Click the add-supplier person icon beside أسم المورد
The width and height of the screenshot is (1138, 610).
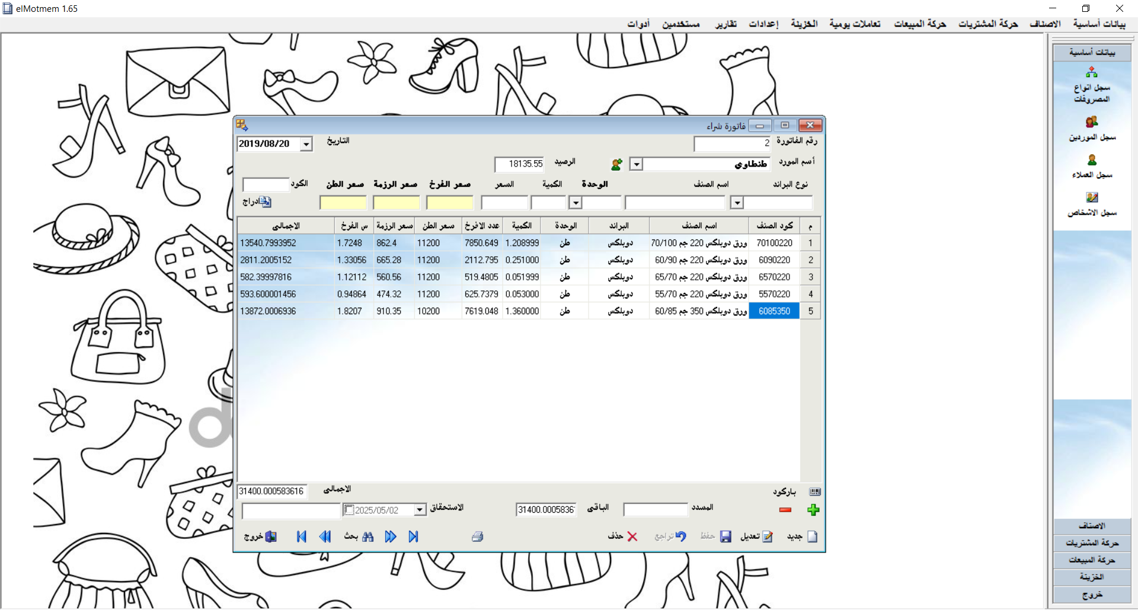[617, 164]
